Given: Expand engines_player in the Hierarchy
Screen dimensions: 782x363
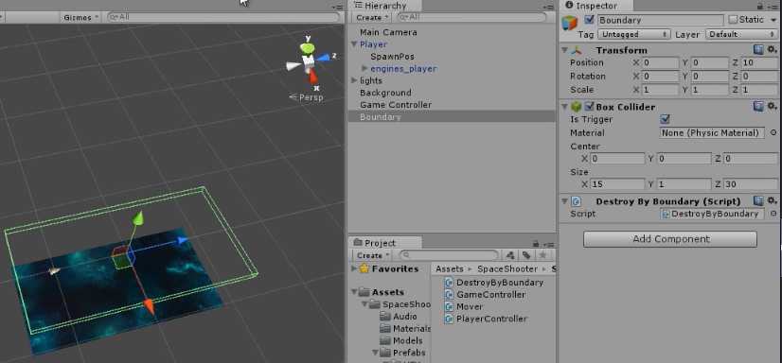Looking at the screenshot, I should pos(364,68).
